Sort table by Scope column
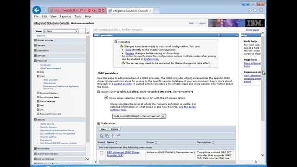 pos(156,142)
